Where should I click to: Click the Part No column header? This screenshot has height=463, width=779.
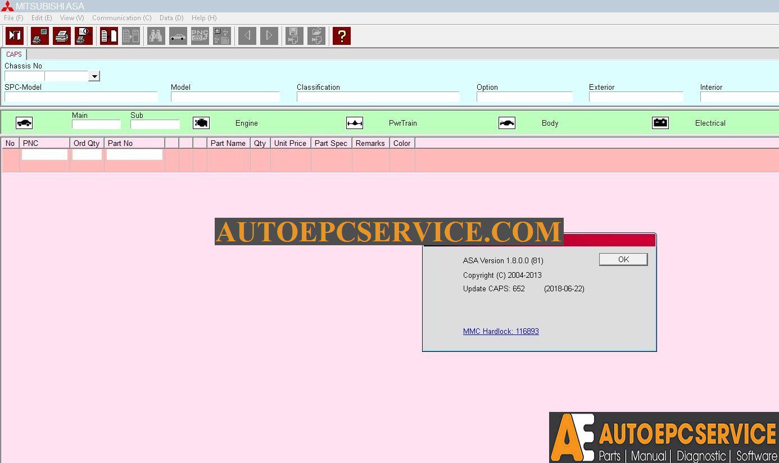(135, 143)
